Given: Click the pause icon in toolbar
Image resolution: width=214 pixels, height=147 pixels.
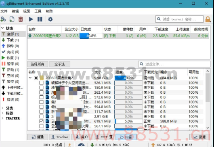Looking at the screenshot, I should [40, 19].
